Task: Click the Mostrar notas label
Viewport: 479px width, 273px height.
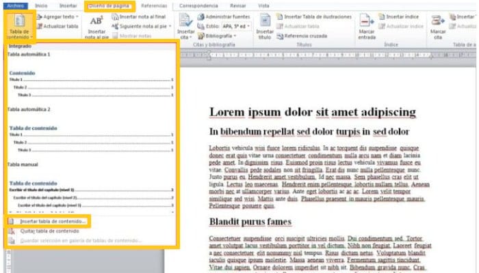Action: point(135,36)
